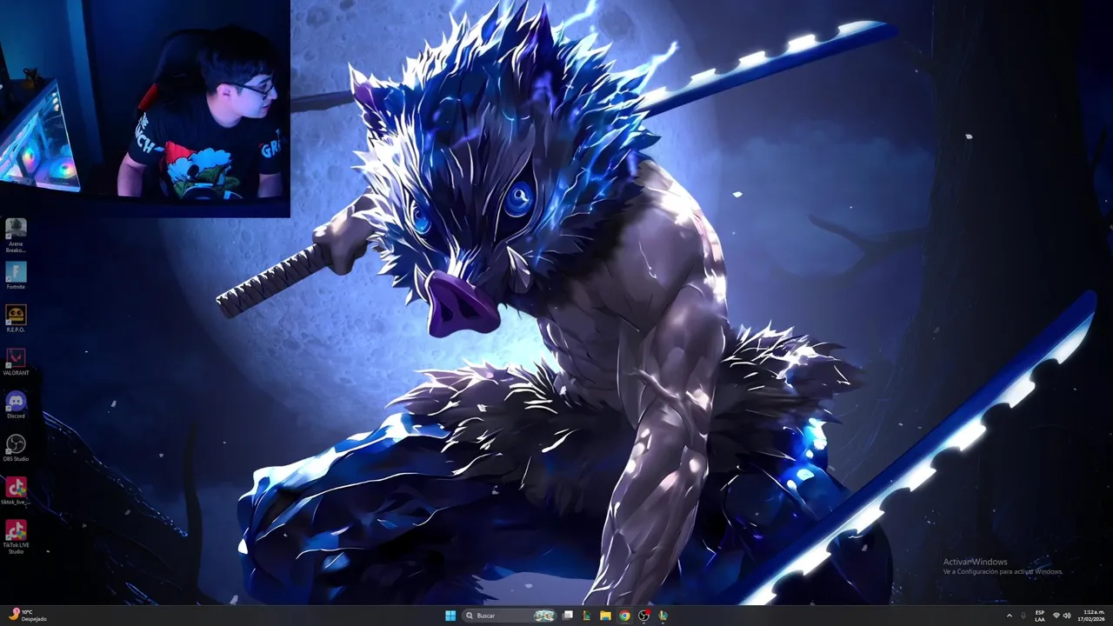
Task: Open the League of Legends taskbar icon
Action: (x=663, y=616)
